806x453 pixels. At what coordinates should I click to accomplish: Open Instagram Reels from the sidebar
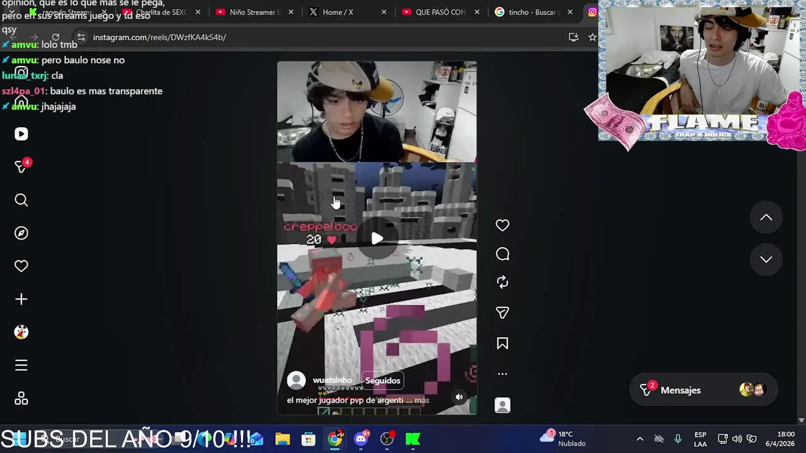coord(21,134)
